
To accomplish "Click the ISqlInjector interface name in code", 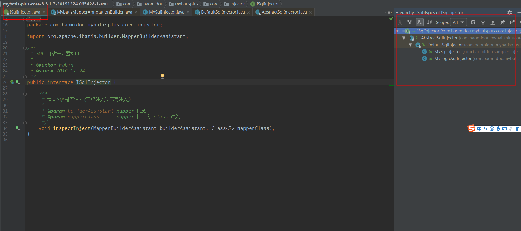I will [x=93, y=82].
